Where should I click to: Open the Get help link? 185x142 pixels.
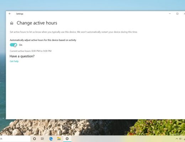pos(14,61)
